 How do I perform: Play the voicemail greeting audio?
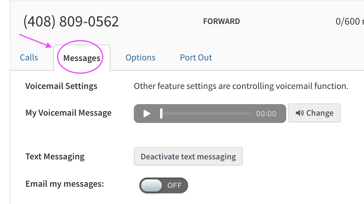[x=147, y=114]
